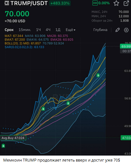Select the 1Д timeframe
This screenshot has height=164, width=131.
click(58, 30)
